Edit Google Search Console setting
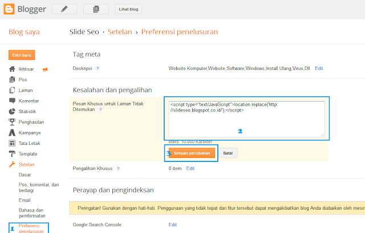This screenshot has height=233, width=365. pos(172,224)
